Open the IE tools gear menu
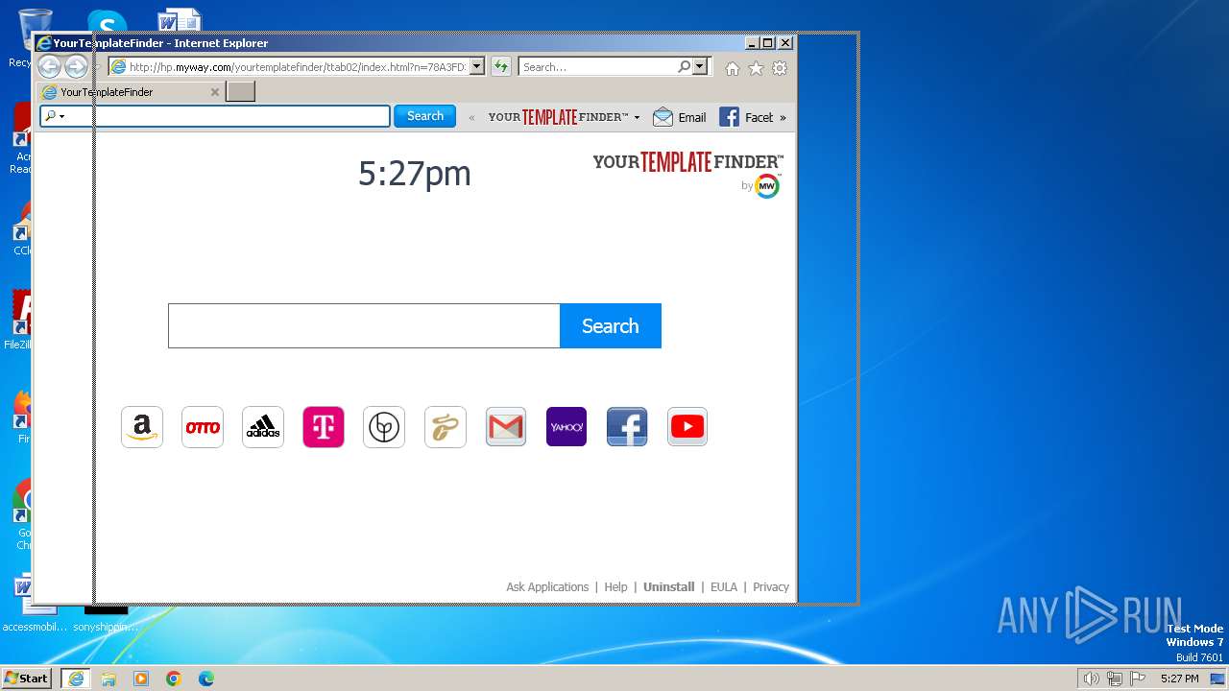Screen dimensions: 1229x691 pyautogui.click(x=780, y=68)
